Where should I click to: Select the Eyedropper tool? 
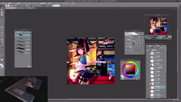[2, 25]
